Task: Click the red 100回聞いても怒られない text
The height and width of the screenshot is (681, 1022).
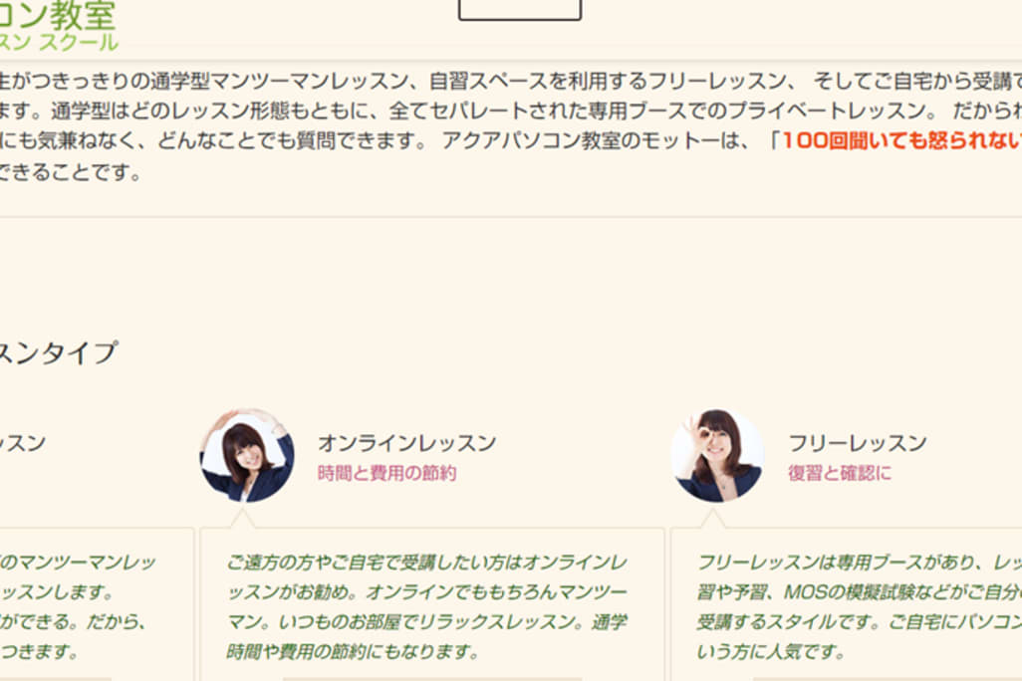Action: (x=901, y=140)
